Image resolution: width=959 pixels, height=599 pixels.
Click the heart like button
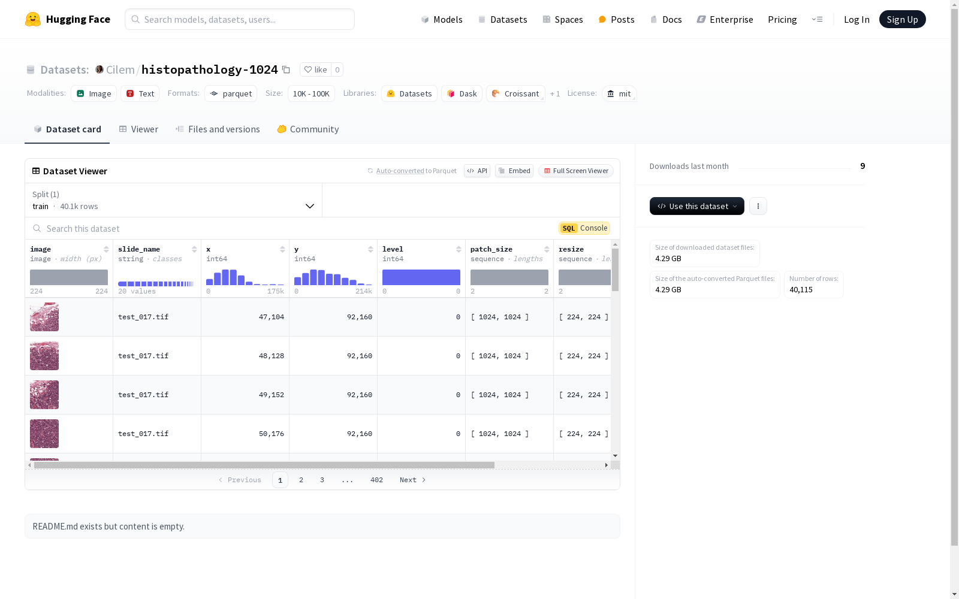tap(315, 69)
